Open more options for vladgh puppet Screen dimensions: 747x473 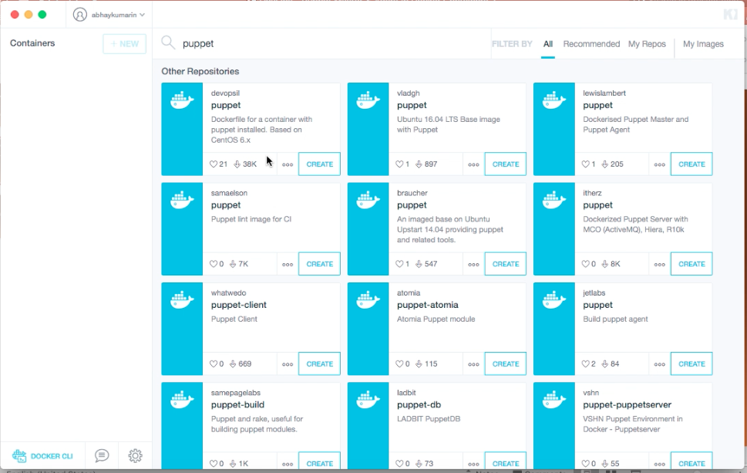(473, 164)
